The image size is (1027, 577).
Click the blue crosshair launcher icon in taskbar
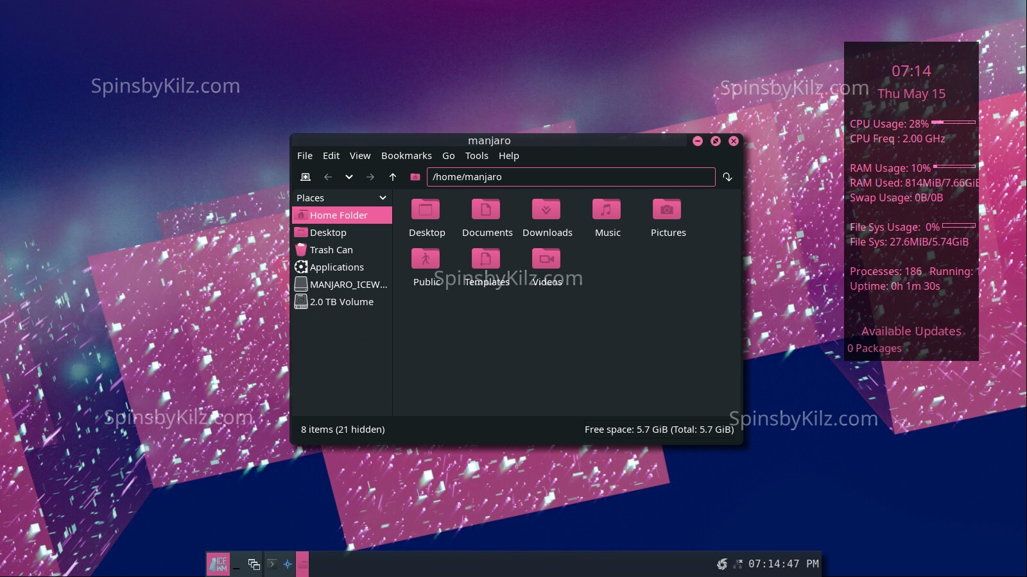(288, 564)
